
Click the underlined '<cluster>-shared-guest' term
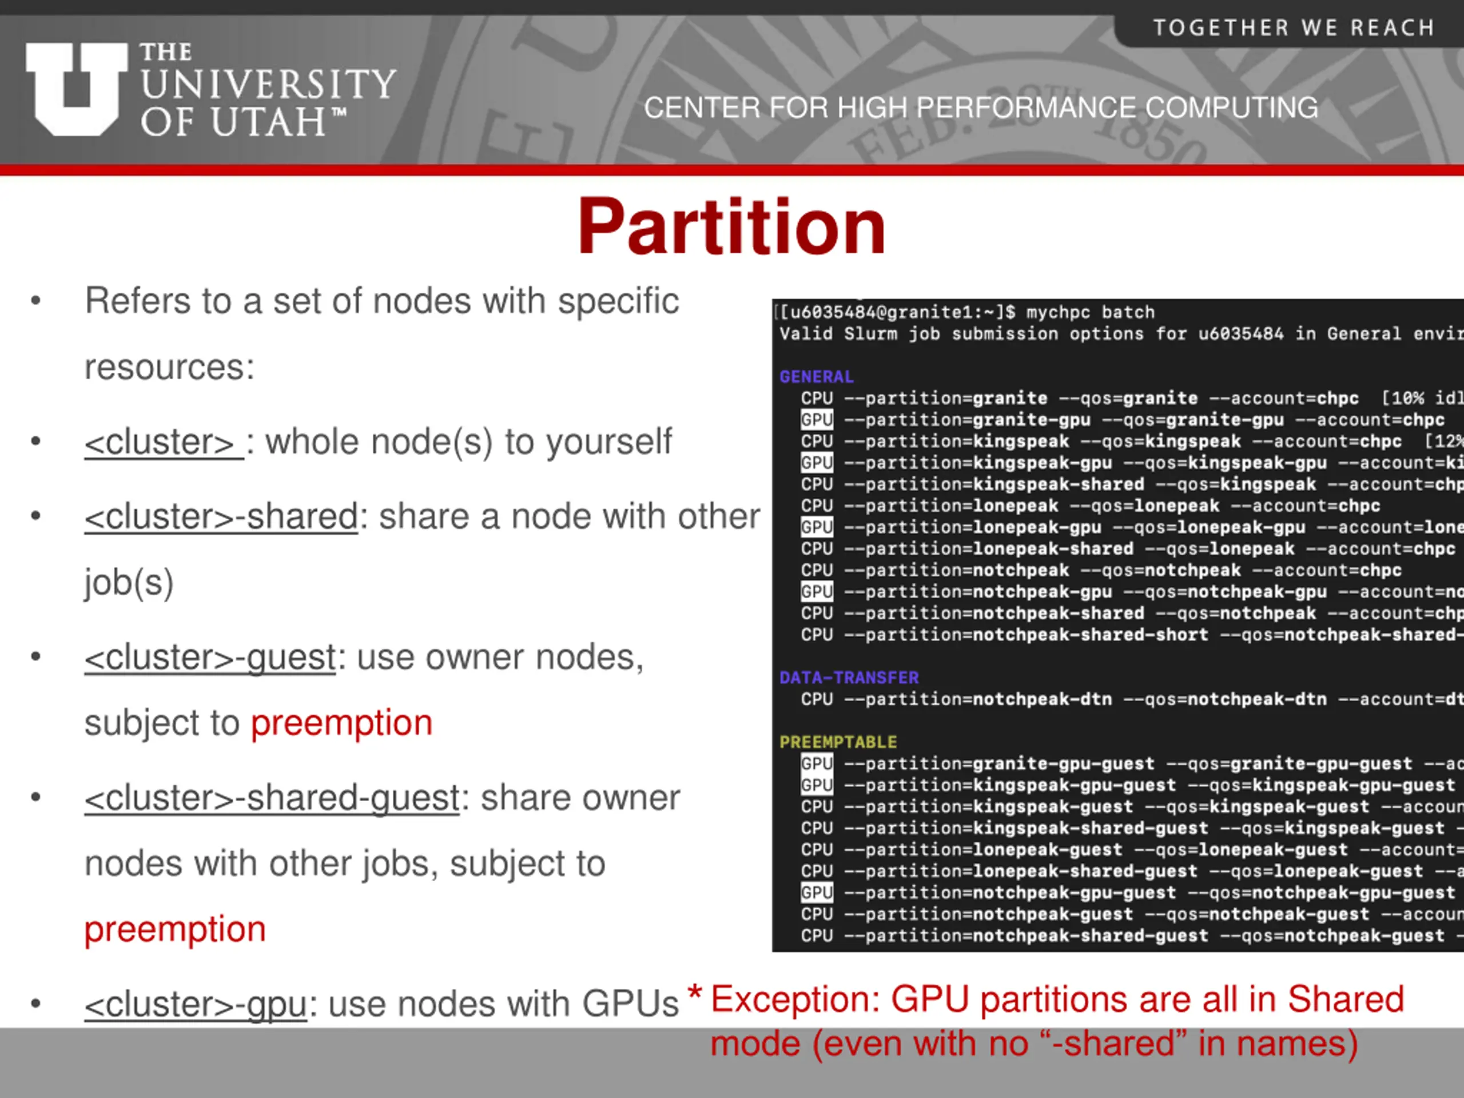272,798
